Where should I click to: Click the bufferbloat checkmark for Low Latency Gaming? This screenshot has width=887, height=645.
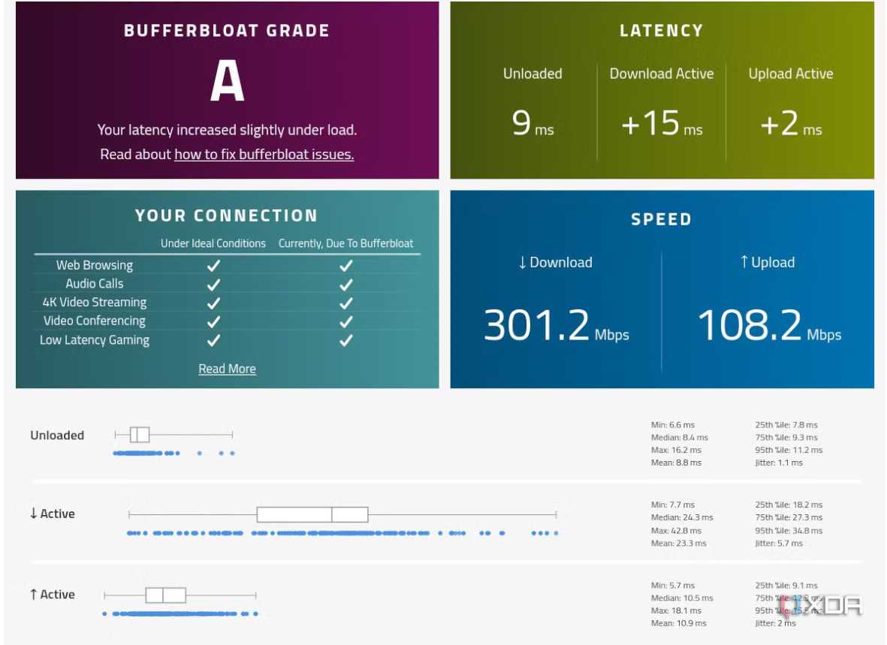pyautogui.click(x=346, y=340)
